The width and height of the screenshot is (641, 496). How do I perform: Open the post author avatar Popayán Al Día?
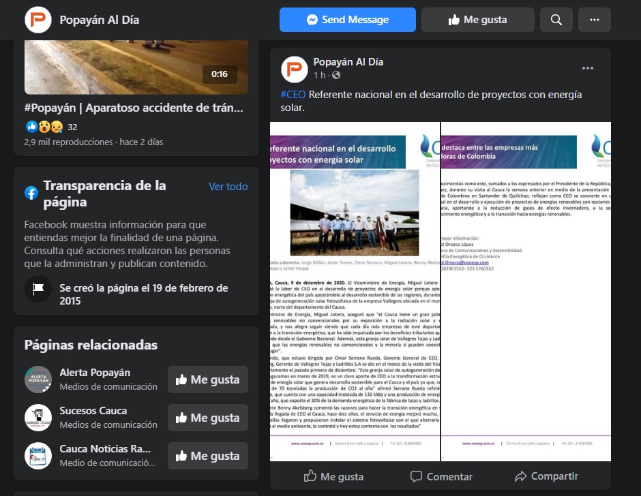coord(295,69)
